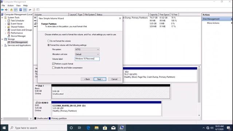Image resolution: width=233 pixels, height=131 pixels.
Task: Expand the Event Viewer node
Action: click(x=5, y=24)
